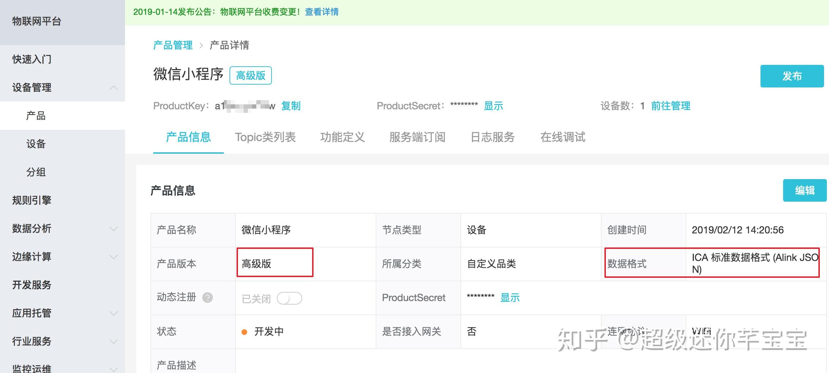The width and height of the screenshot is (829, 373).
Task: Go back to 产品管理 via breadcrumb
Action: 173,45
